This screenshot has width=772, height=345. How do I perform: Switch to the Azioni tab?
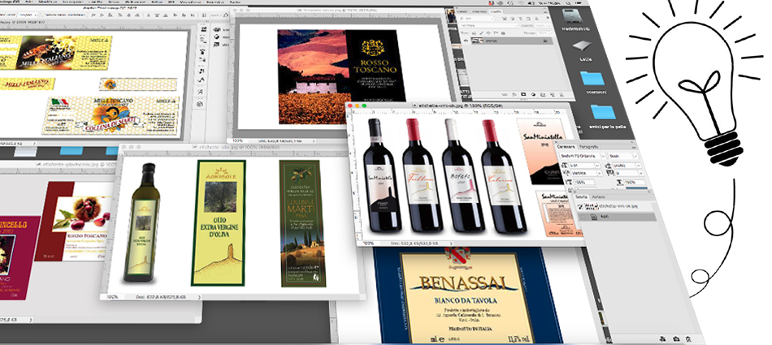[598, 197]
